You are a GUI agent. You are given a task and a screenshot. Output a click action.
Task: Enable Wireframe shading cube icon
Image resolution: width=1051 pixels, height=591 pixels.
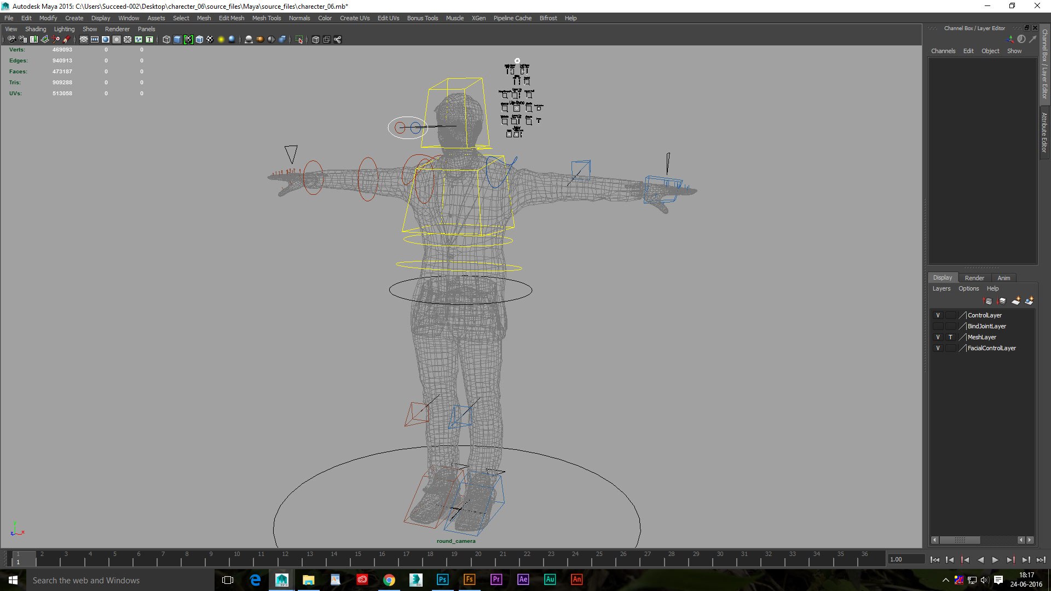pyautogui.click(x=166, y=39)
